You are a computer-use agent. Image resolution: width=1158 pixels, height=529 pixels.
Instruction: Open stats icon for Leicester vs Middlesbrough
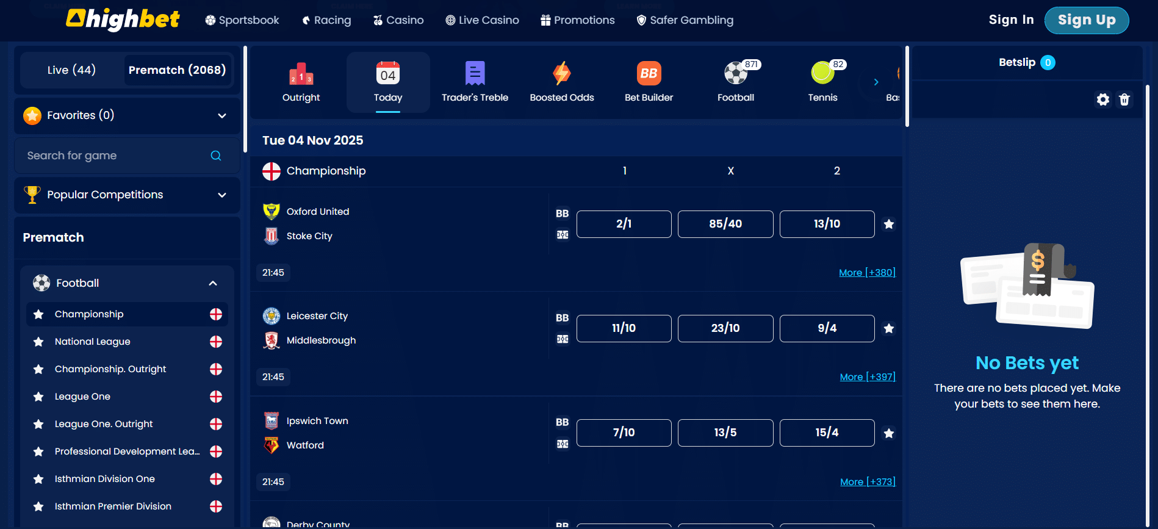(x=563, y=339)
